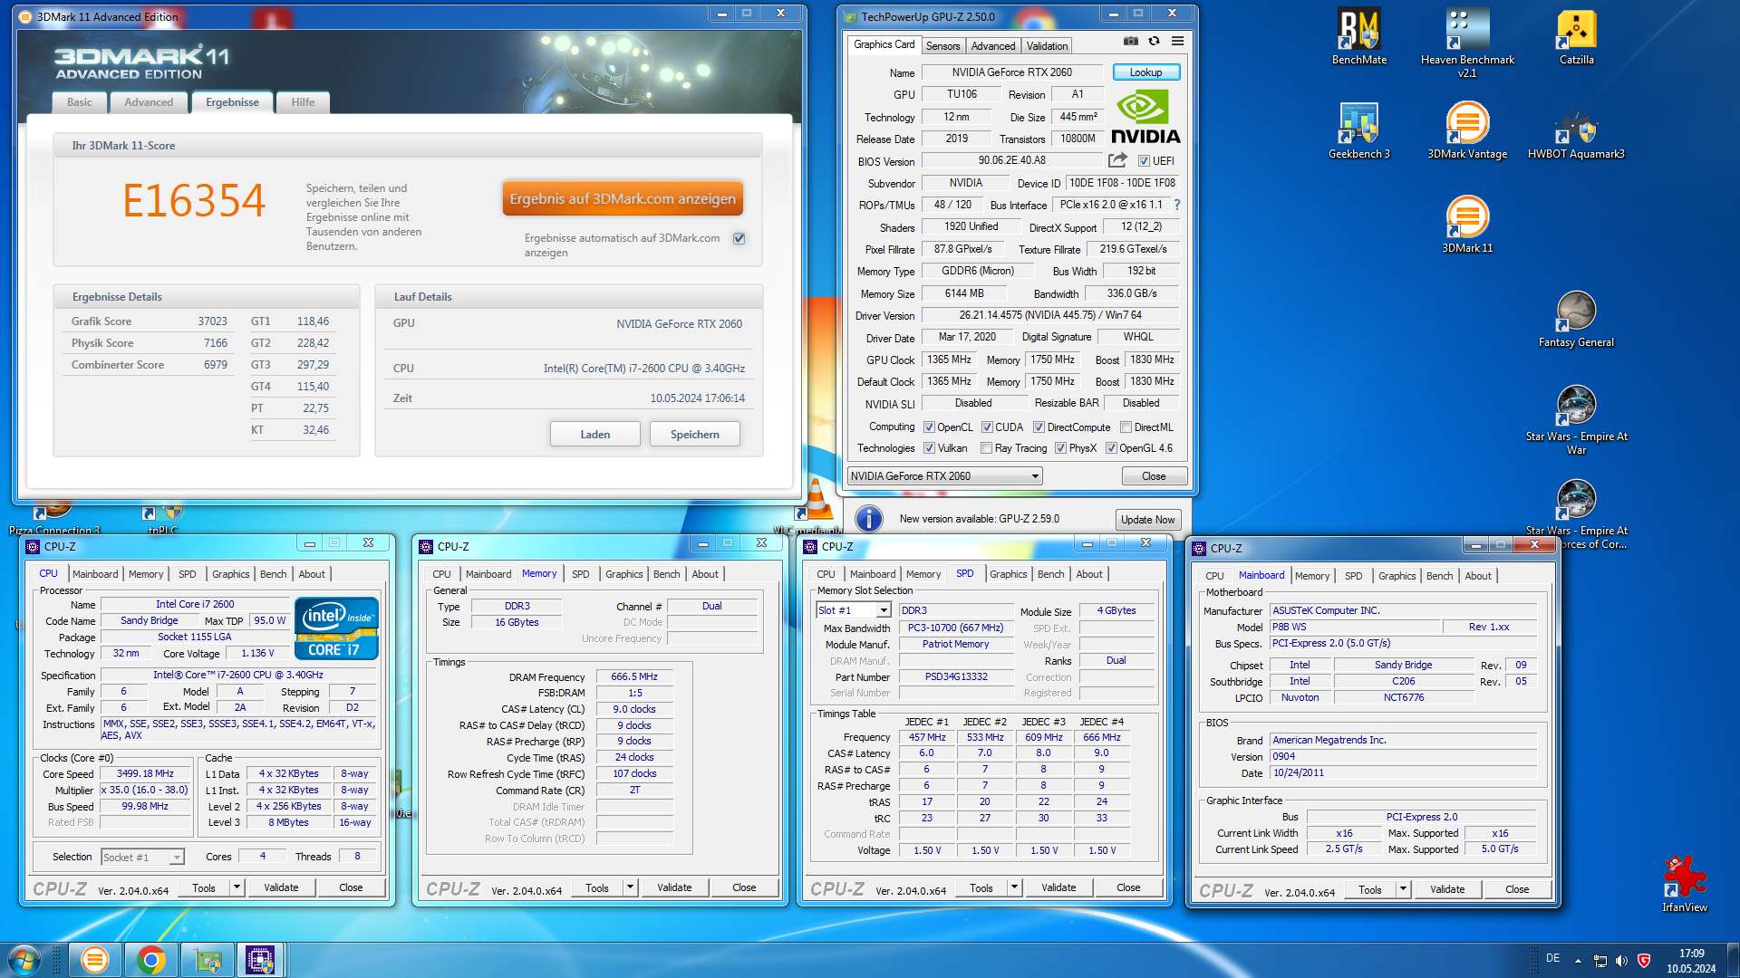Click Ergebnis auf 3DMark.com anzeigen button
Screen dimensions: 1740x978
[623, 198]
